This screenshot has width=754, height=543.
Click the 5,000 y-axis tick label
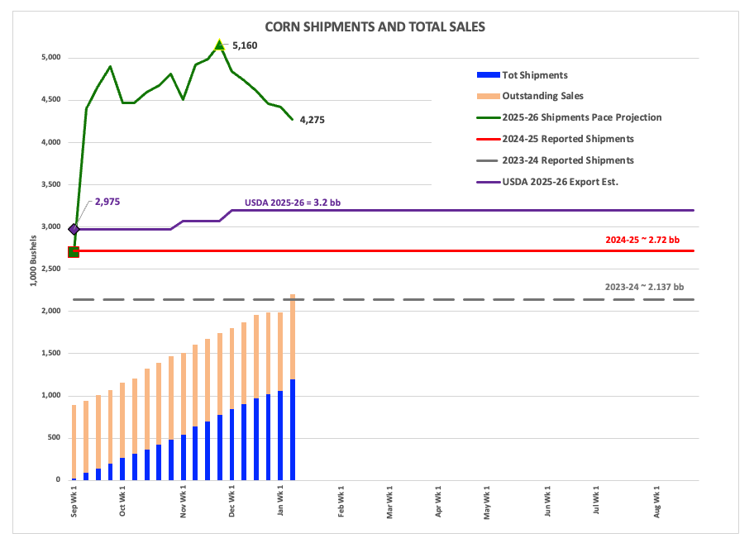tap(51, 58)
